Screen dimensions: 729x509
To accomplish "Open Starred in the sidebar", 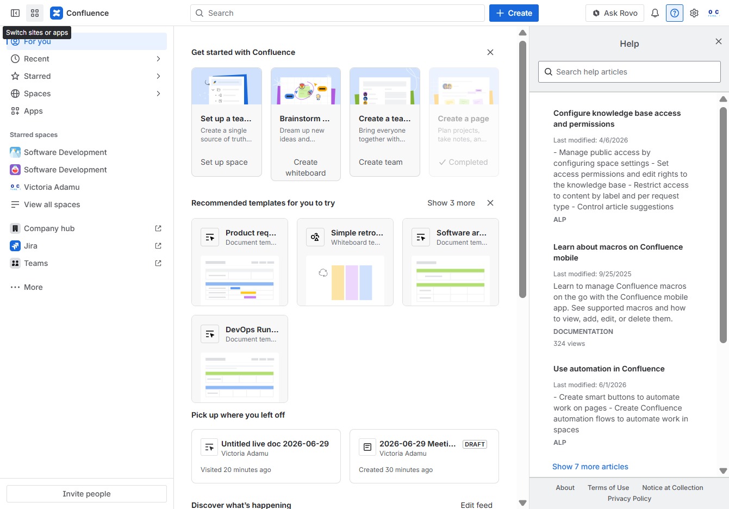I will click(86, 76).
